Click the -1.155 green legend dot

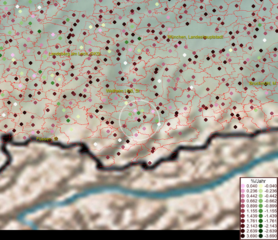click(x=261, y=210)
